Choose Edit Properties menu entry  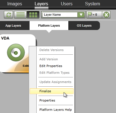pyautogui.click(x=51, y=66)
